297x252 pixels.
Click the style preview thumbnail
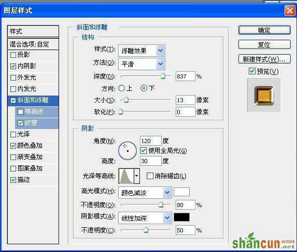tap(264, 96)
